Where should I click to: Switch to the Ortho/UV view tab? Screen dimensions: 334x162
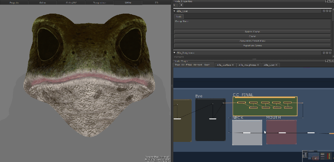coord(71,2)
